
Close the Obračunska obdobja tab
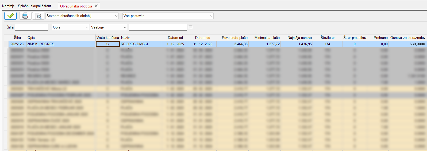[96, 6]
